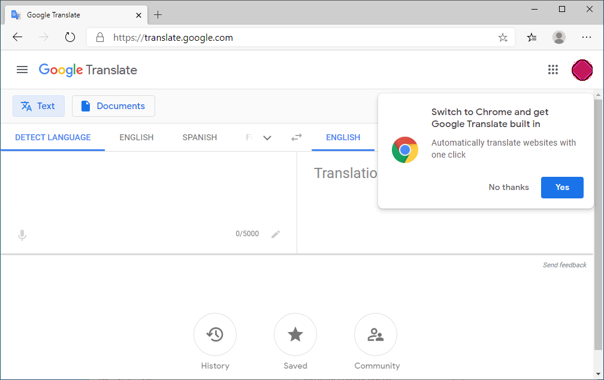Select English as source language
Viewport: 604px width, 380px height.
pos(137,138)
